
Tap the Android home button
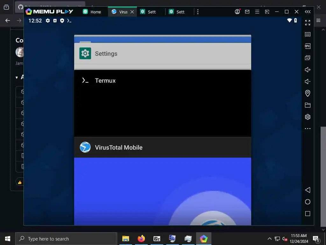[308, 202]
